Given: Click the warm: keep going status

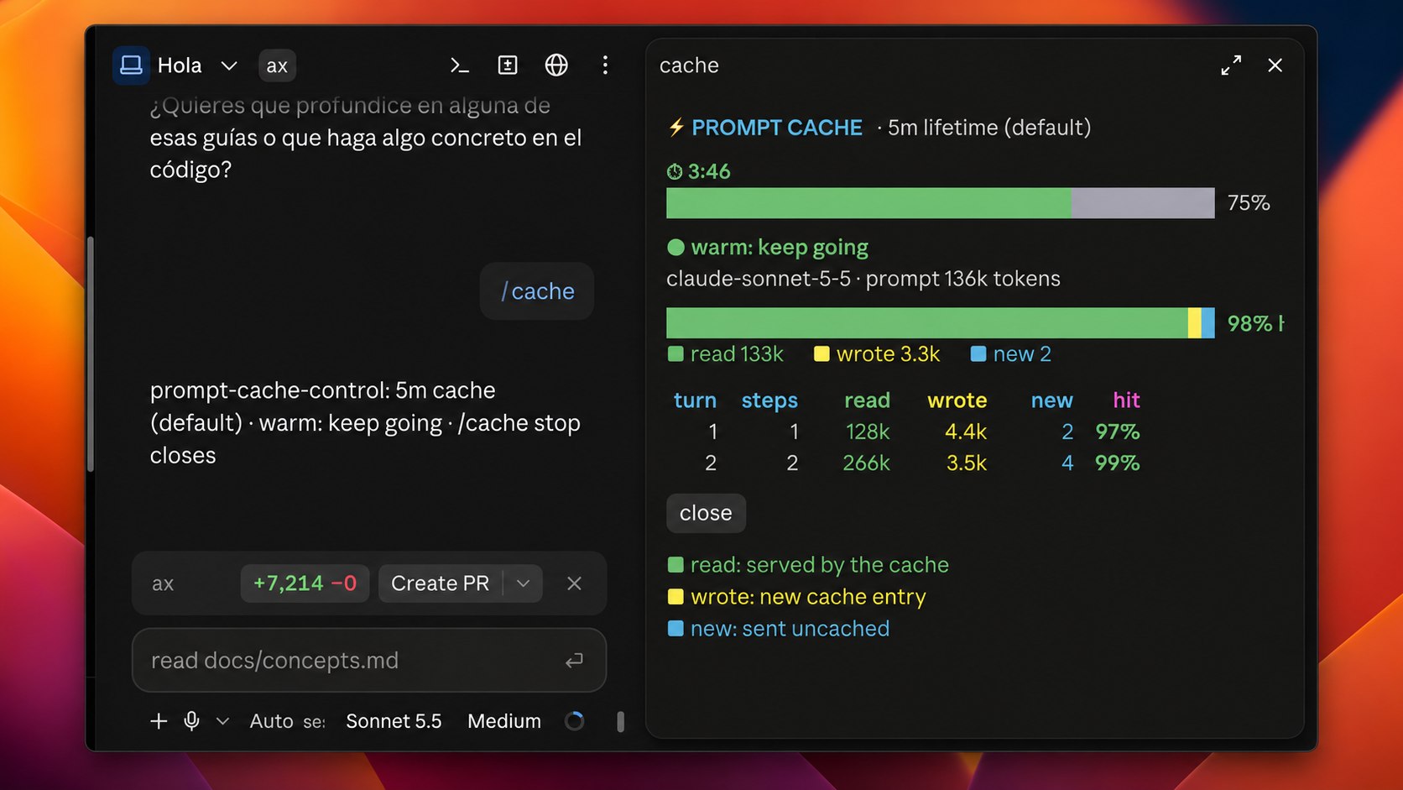Looking at the screenshot, I should pyautogui.click(x=768, y=248).
